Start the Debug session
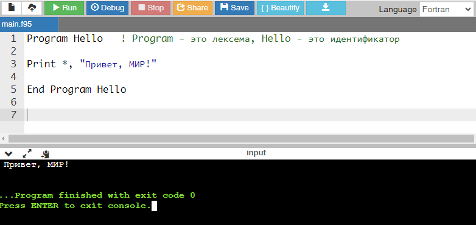This screenshot has height=225, width=476. (107, 8)
